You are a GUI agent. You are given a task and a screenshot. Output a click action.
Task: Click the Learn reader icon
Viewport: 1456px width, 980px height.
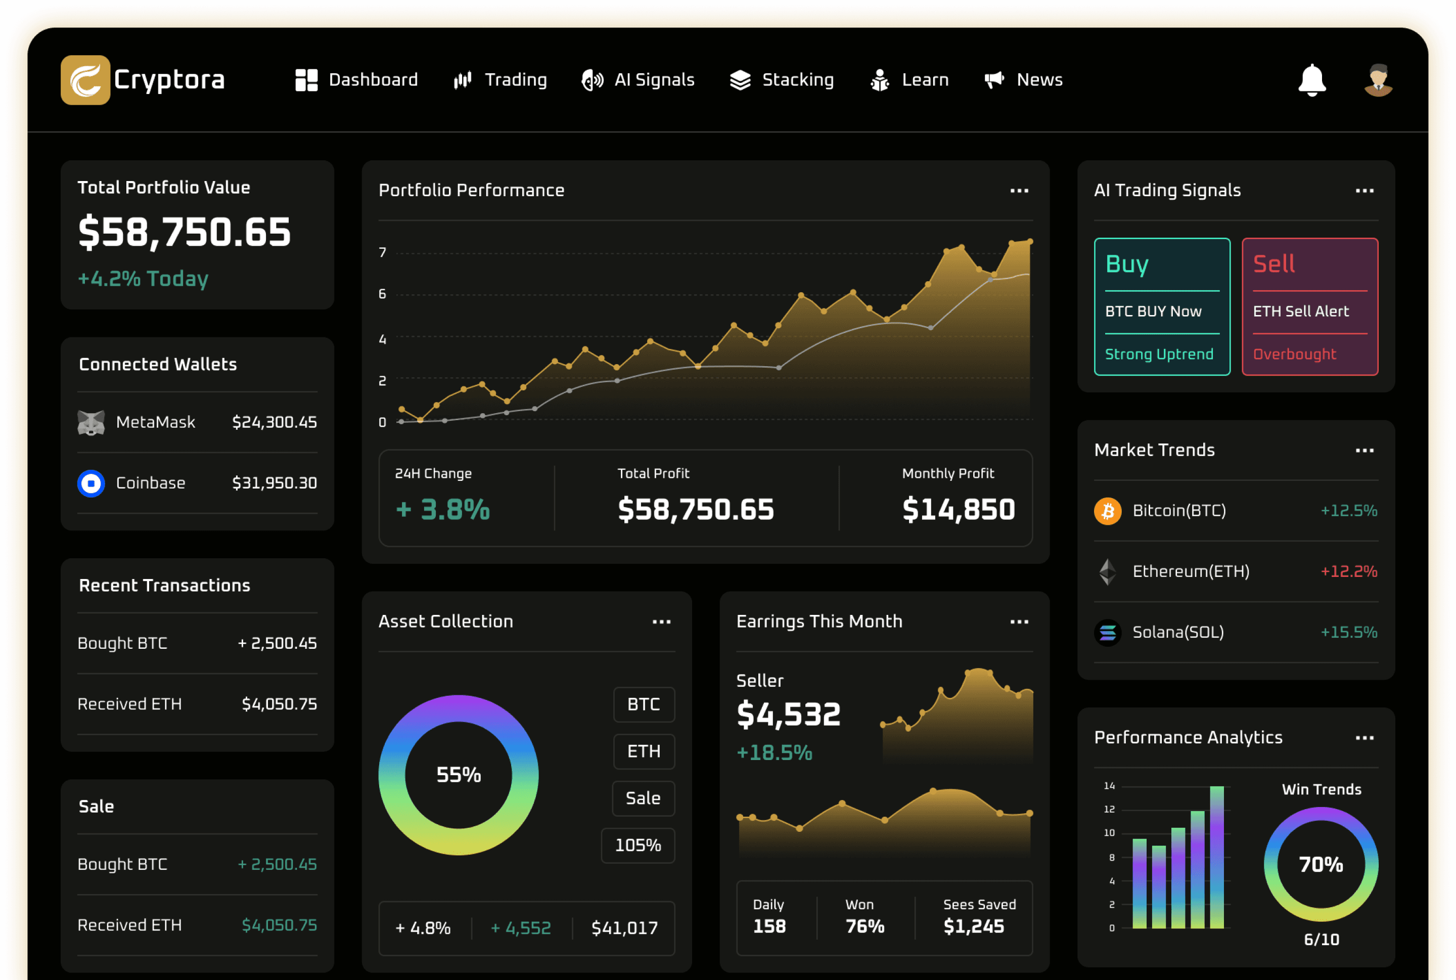pyautogui.click(x=880, y=80)
